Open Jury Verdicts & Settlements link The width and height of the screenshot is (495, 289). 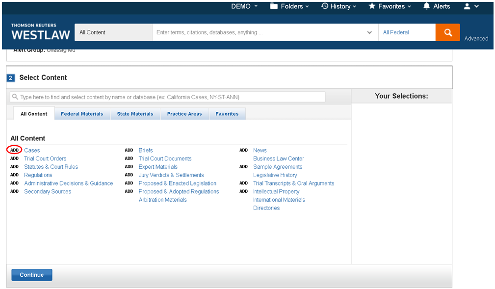point(171,175)
